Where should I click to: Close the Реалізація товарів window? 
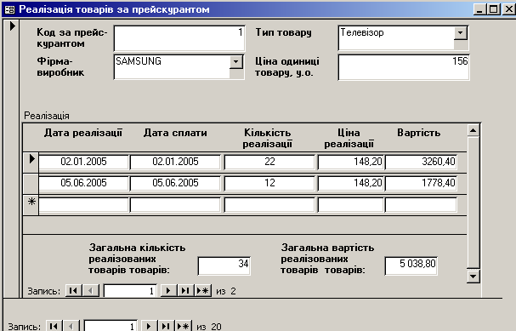tap(508, 9)
